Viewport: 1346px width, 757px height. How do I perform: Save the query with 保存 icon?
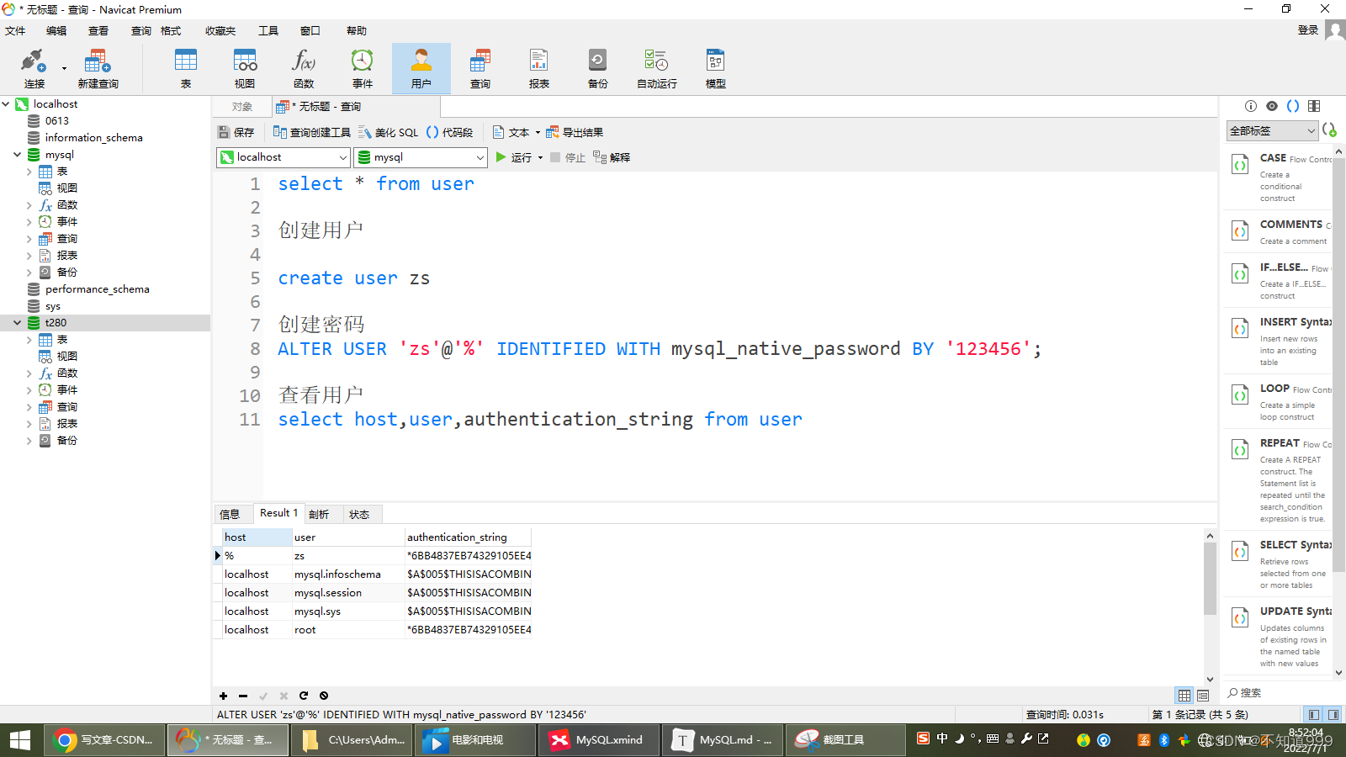pyautogui.click(x=236, y=131)
